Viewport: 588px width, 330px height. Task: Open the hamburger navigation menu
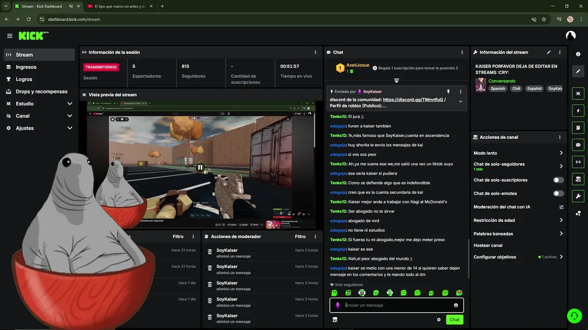coord(10,36)
